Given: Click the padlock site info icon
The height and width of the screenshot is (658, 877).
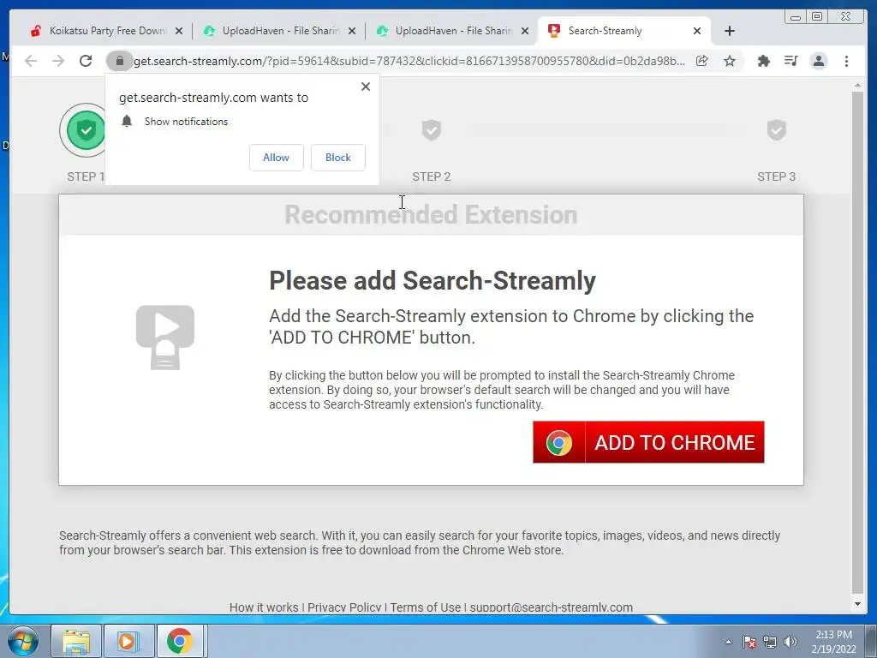Looking at the screenshot, I should tap(119, 61).
